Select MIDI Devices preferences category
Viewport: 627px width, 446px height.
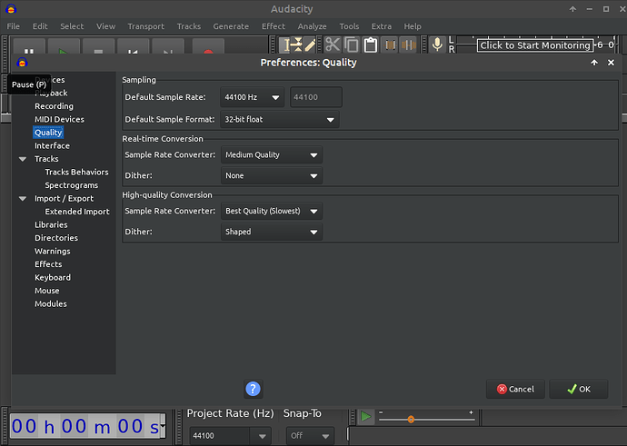point(59,120)
